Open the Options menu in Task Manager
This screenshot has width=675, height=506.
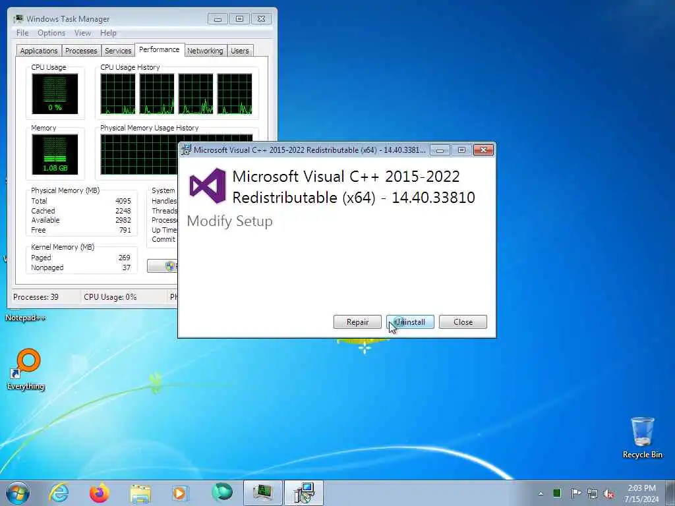click(51, 33)
